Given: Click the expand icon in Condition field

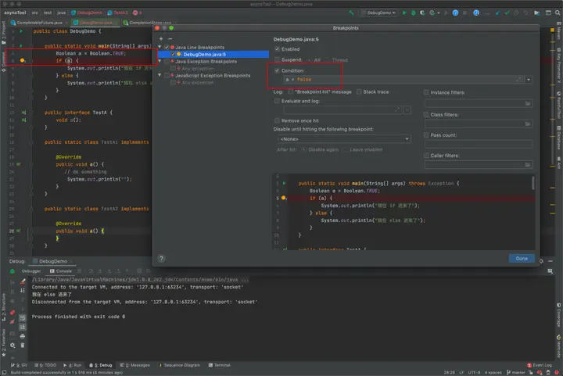Looking at the screenshot, I should click(519, 80).
